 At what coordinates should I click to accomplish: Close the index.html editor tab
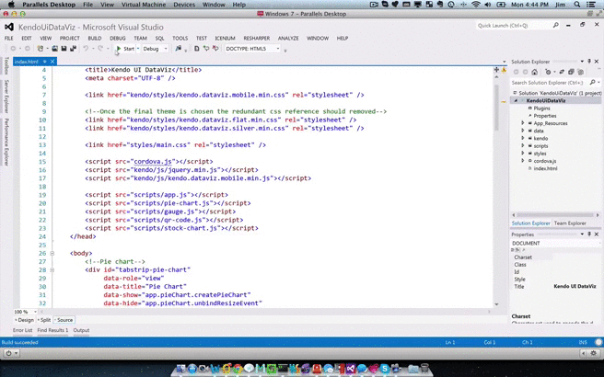(x=52, y=62)
